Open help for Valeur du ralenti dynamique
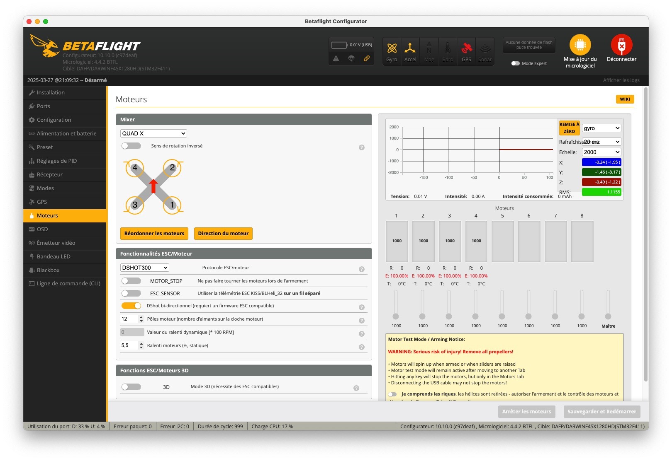672x461 pixels. pos(362,334)
